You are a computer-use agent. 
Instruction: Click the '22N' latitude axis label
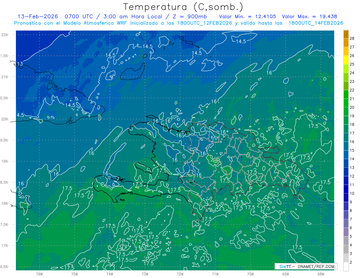click(5, 35)
